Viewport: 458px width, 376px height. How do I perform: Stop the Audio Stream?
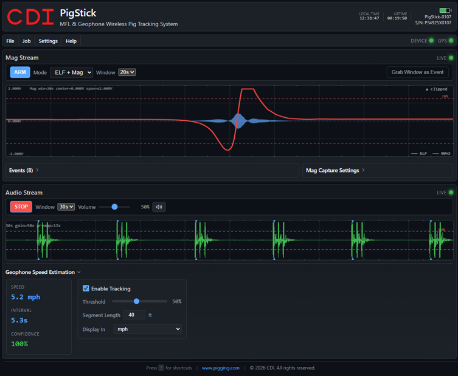tap(21, 207)
